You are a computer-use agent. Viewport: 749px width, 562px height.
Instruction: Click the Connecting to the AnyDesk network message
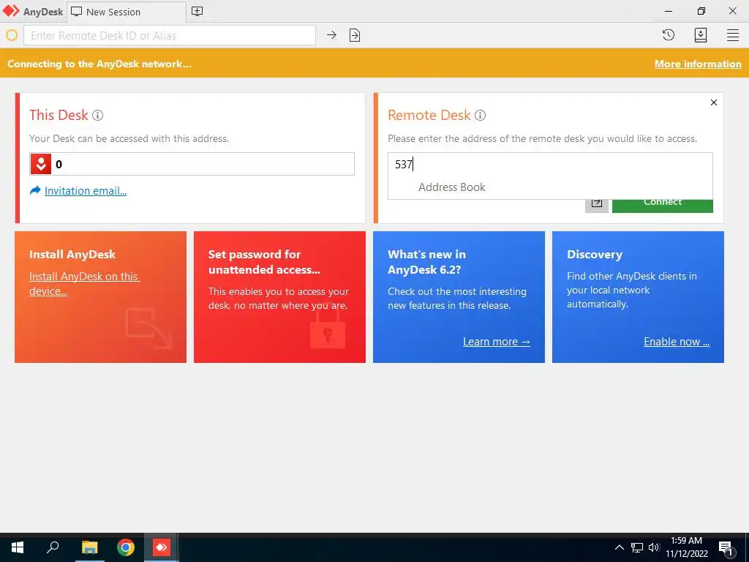point(99,64)
